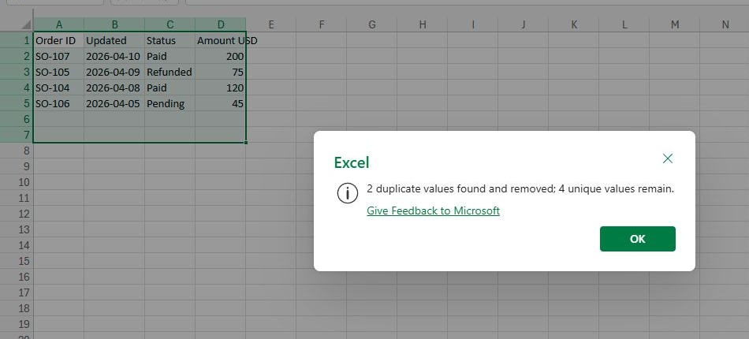
Task: Select row 15 header
Action: [x=17, y=261]
